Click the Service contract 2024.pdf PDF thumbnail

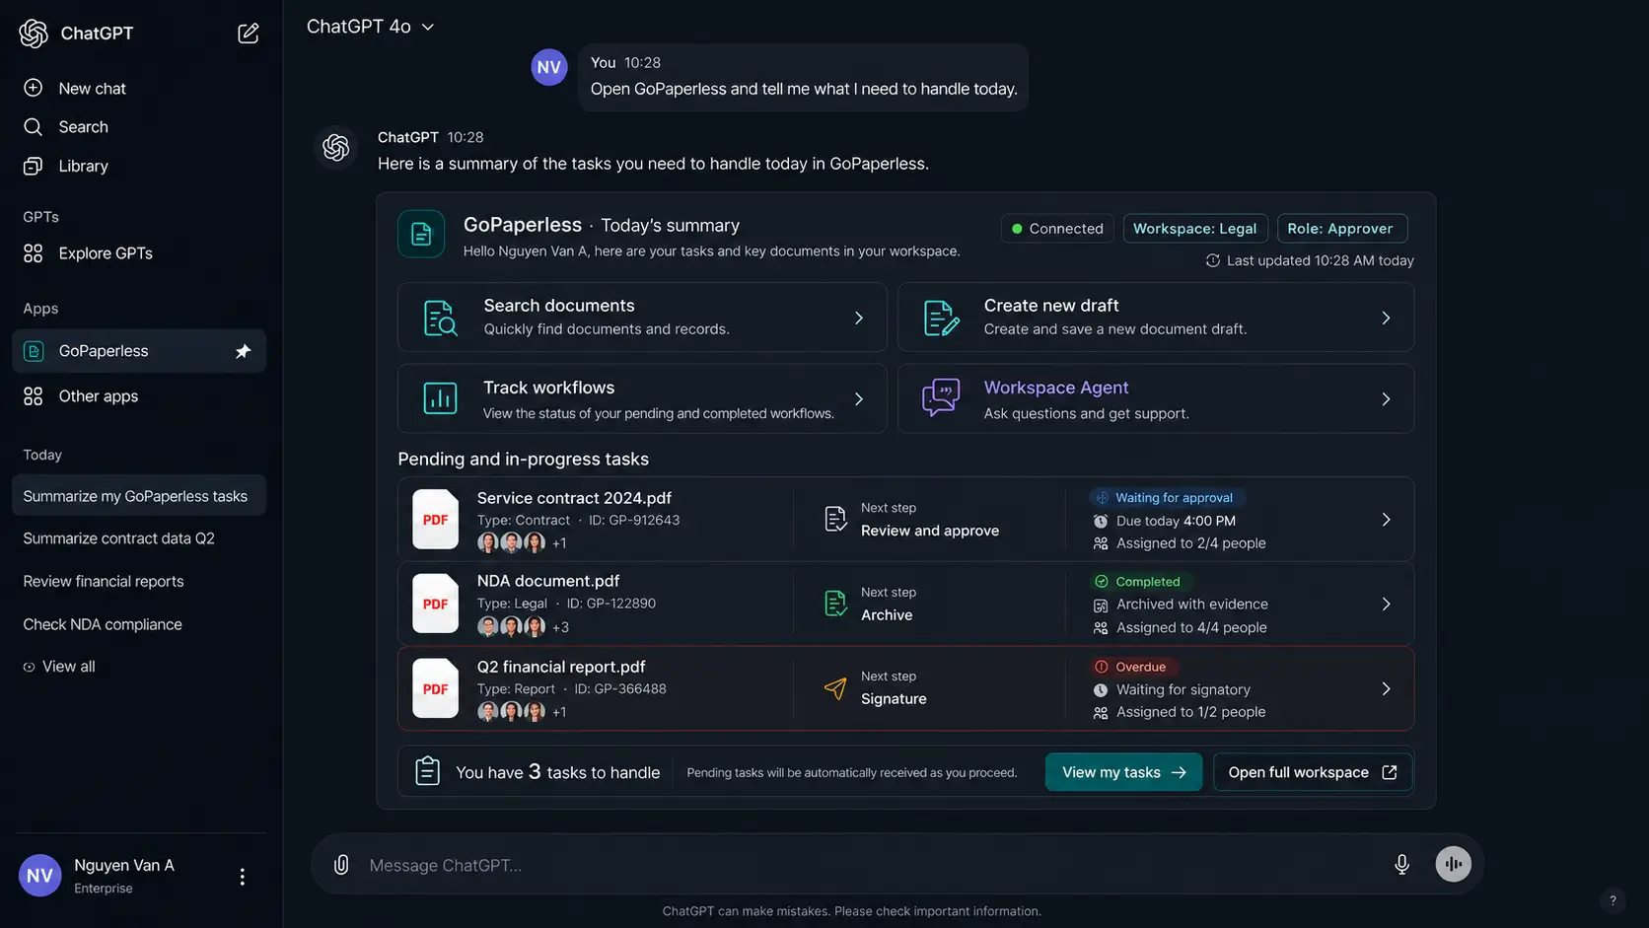coord(435,520)
